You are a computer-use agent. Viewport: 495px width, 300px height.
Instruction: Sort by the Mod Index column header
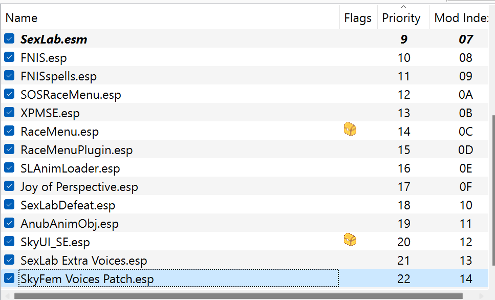pyautogui.click(x=462, y=18)
